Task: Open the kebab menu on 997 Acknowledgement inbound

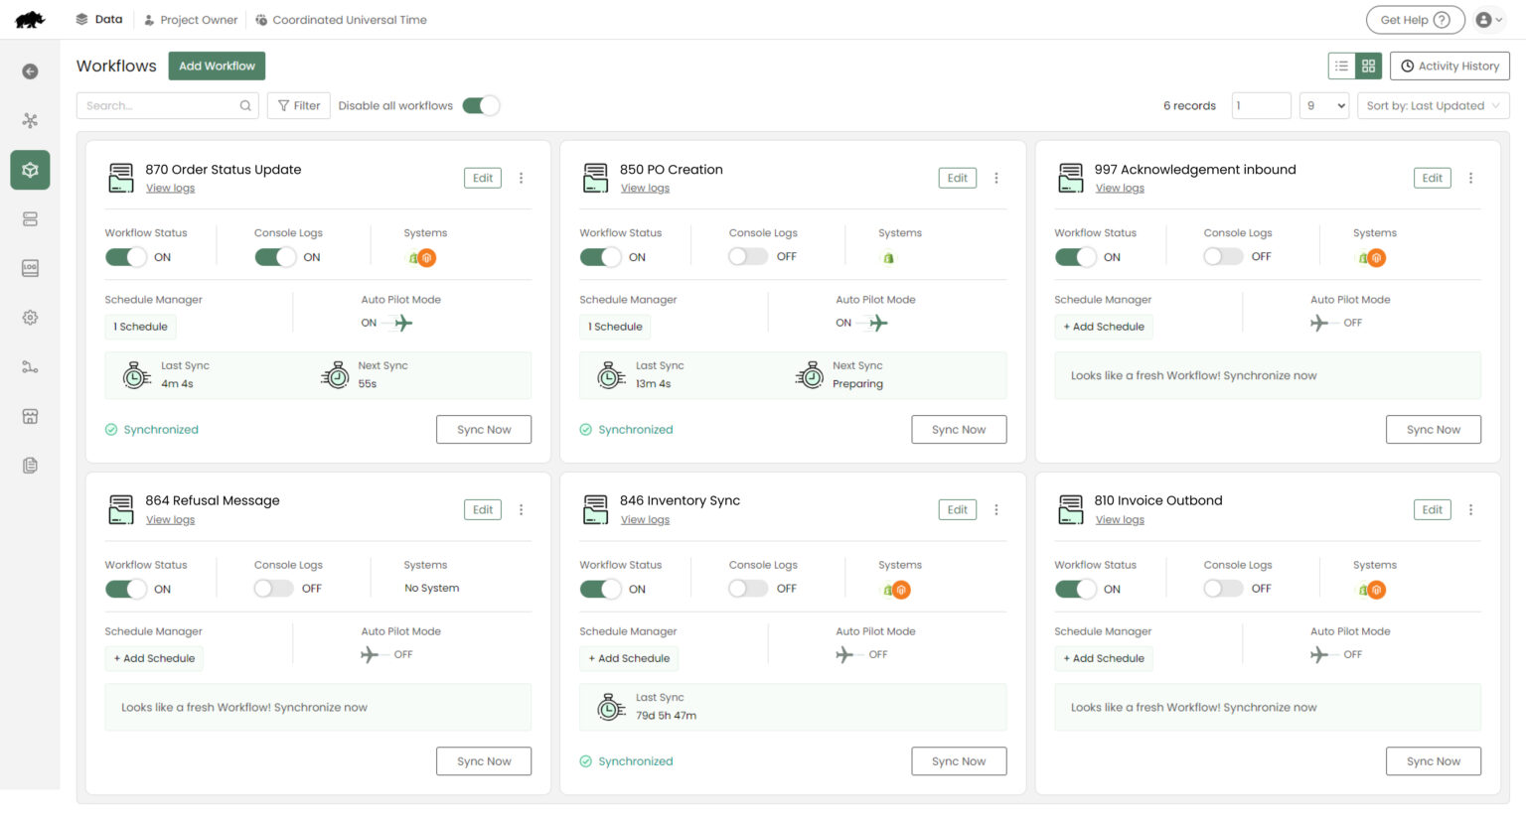Action: (1471, 178)
